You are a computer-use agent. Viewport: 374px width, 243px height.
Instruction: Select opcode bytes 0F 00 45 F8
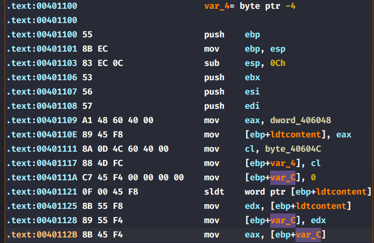pos(110,192)
